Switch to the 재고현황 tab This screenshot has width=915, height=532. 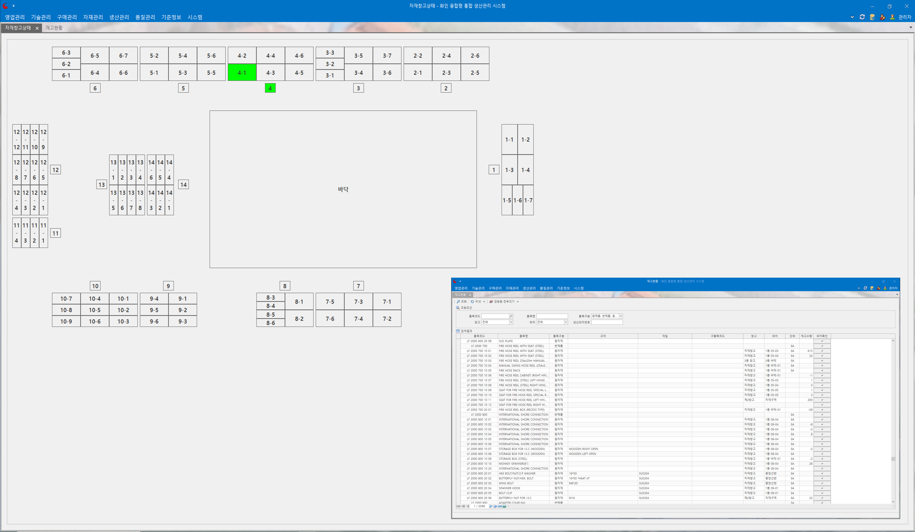(x=54, y=28)
